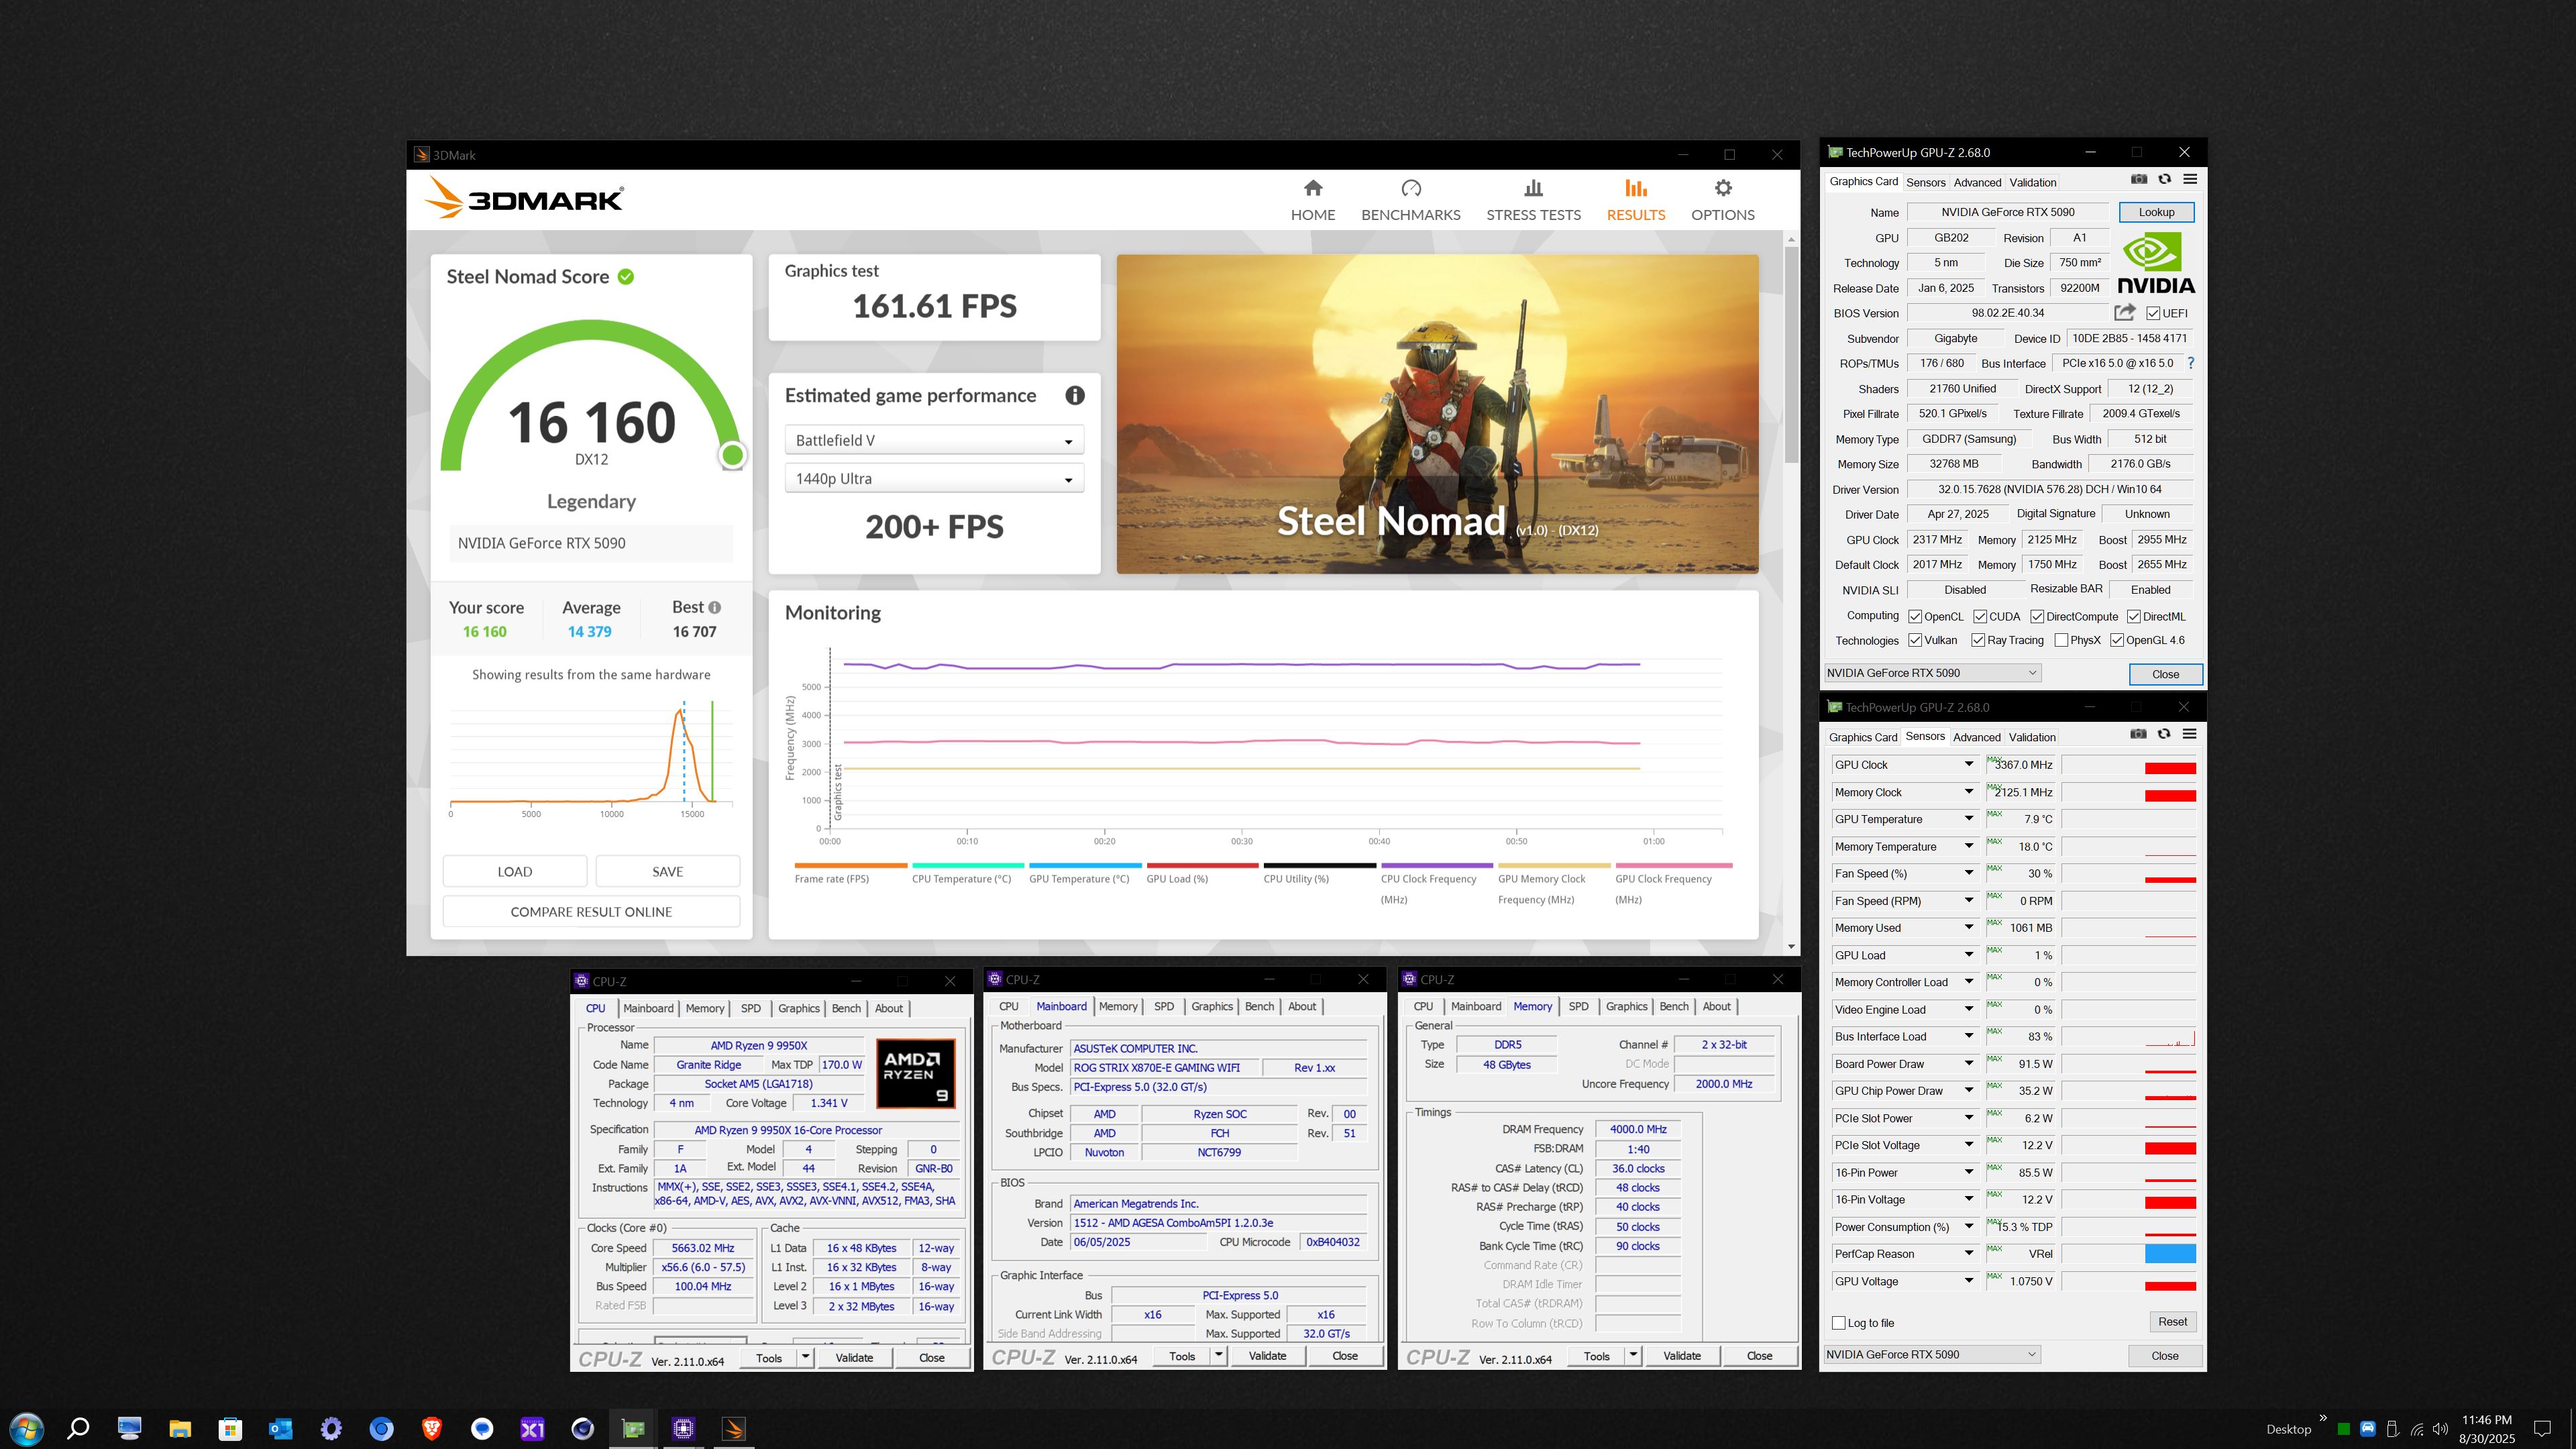Click COMPARE RESULT ONLINE

[591, 911]
